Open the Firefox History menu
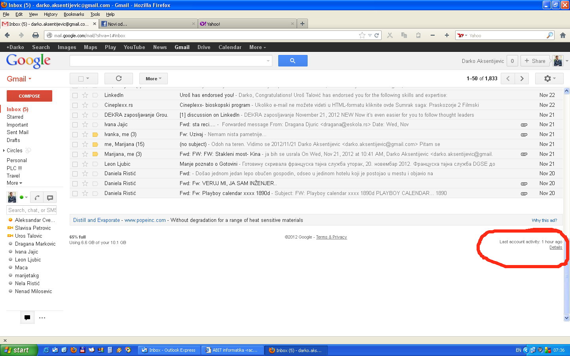This screenshot has width=570, height=356. click(51, 14)
